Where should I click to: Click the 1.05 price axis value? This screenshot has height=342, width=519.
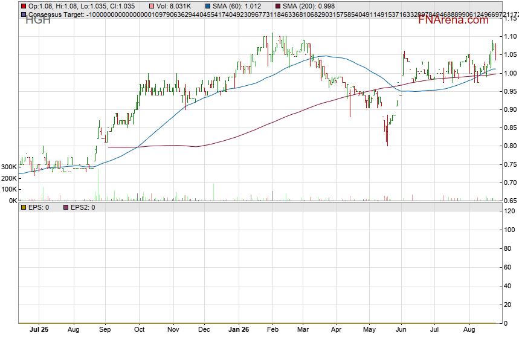point(510,55)
